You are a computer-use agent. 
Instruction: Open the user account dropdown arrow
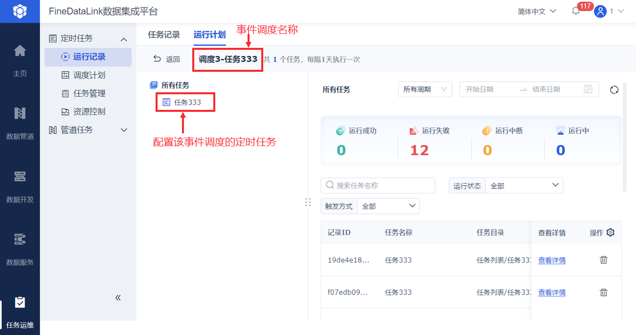[621, 11]
